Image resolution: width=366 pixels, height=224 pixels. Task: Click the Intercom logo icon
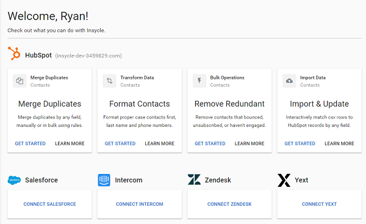tap(104, 180)
